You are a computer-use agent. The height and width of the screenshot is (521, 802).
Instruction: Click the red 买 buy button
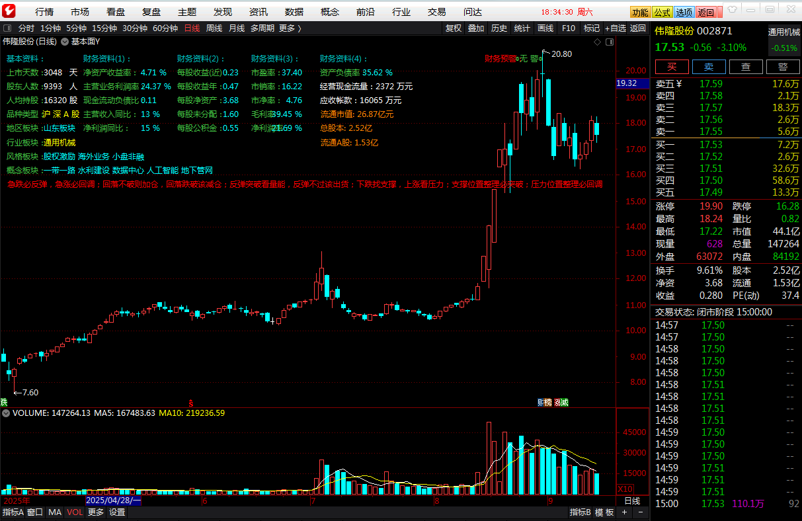tap(672, 67)
